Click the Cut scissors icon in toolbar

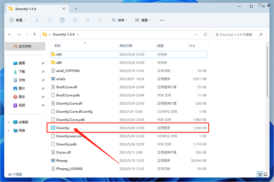(x=37, y=20)
